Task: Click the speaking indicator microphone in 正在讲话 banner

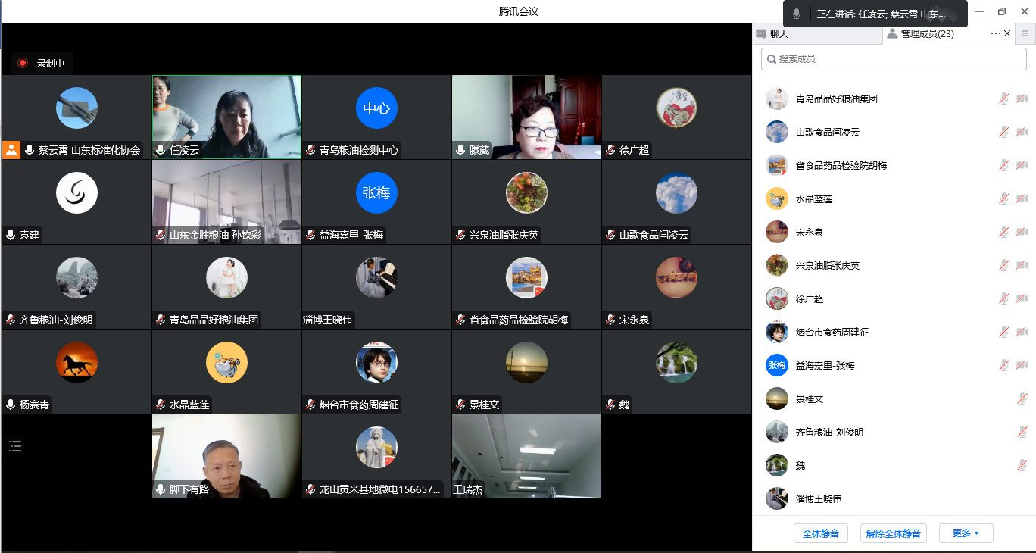Action: tap(796, 12)
